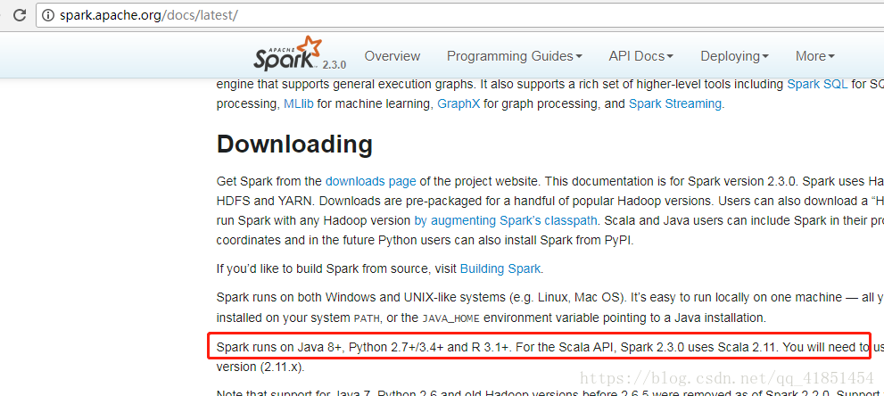This screenshot has width=884, height=396.
Task: Click the Downloading heading
Action: (295, 144)
